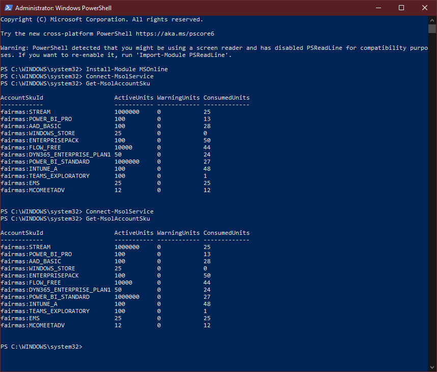Click the first AccountSkuId column header
Screen dimensions: 437x372
22,98
